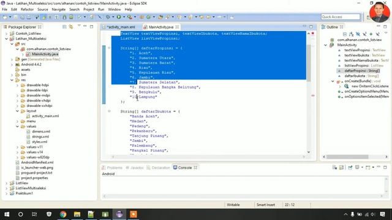Click the Open Type package icon

point(160,17)
